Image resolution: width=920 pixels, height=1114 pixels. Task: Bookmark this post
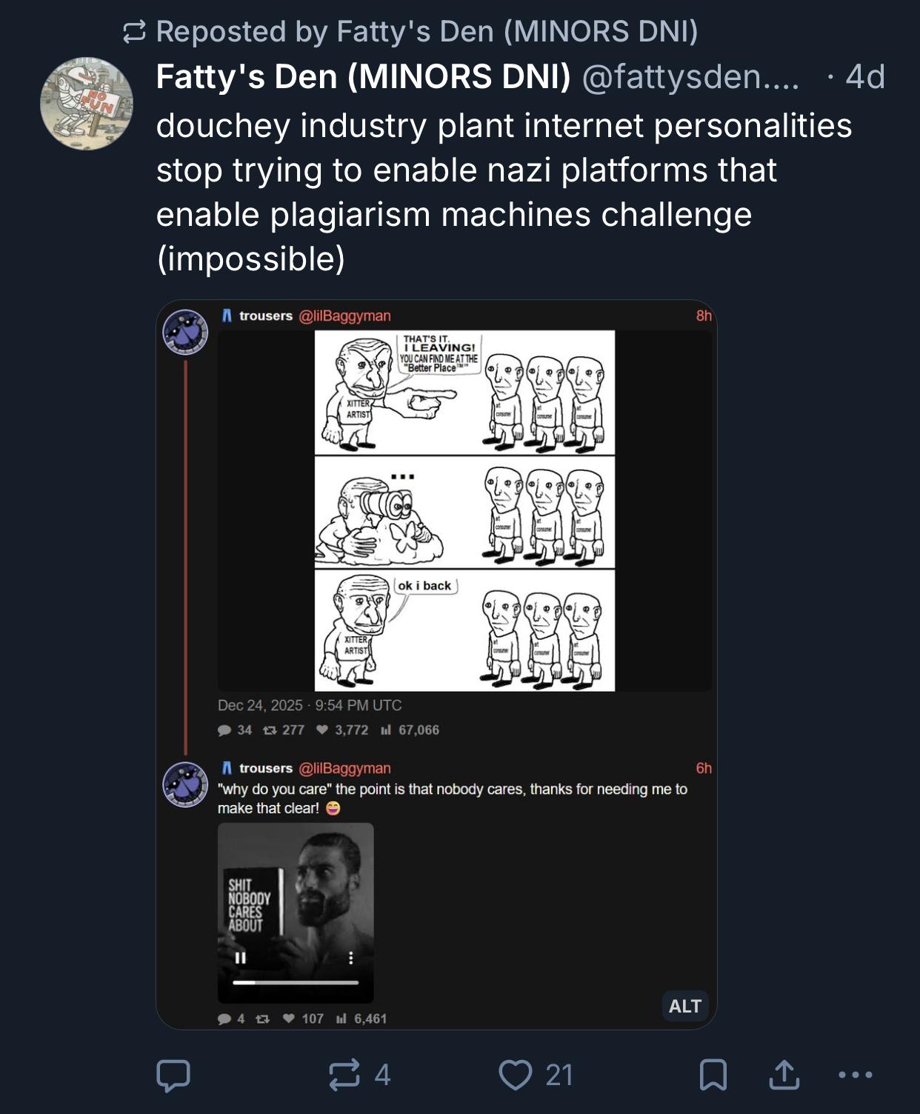pos(713,1075)
